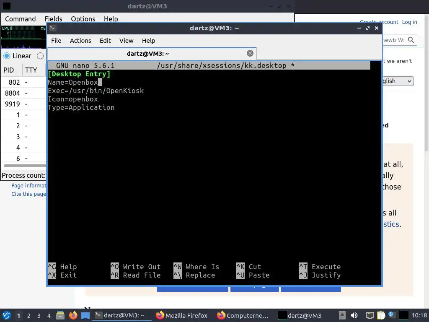
Task: Sort by TTY column header
Action: coord(34,70)
